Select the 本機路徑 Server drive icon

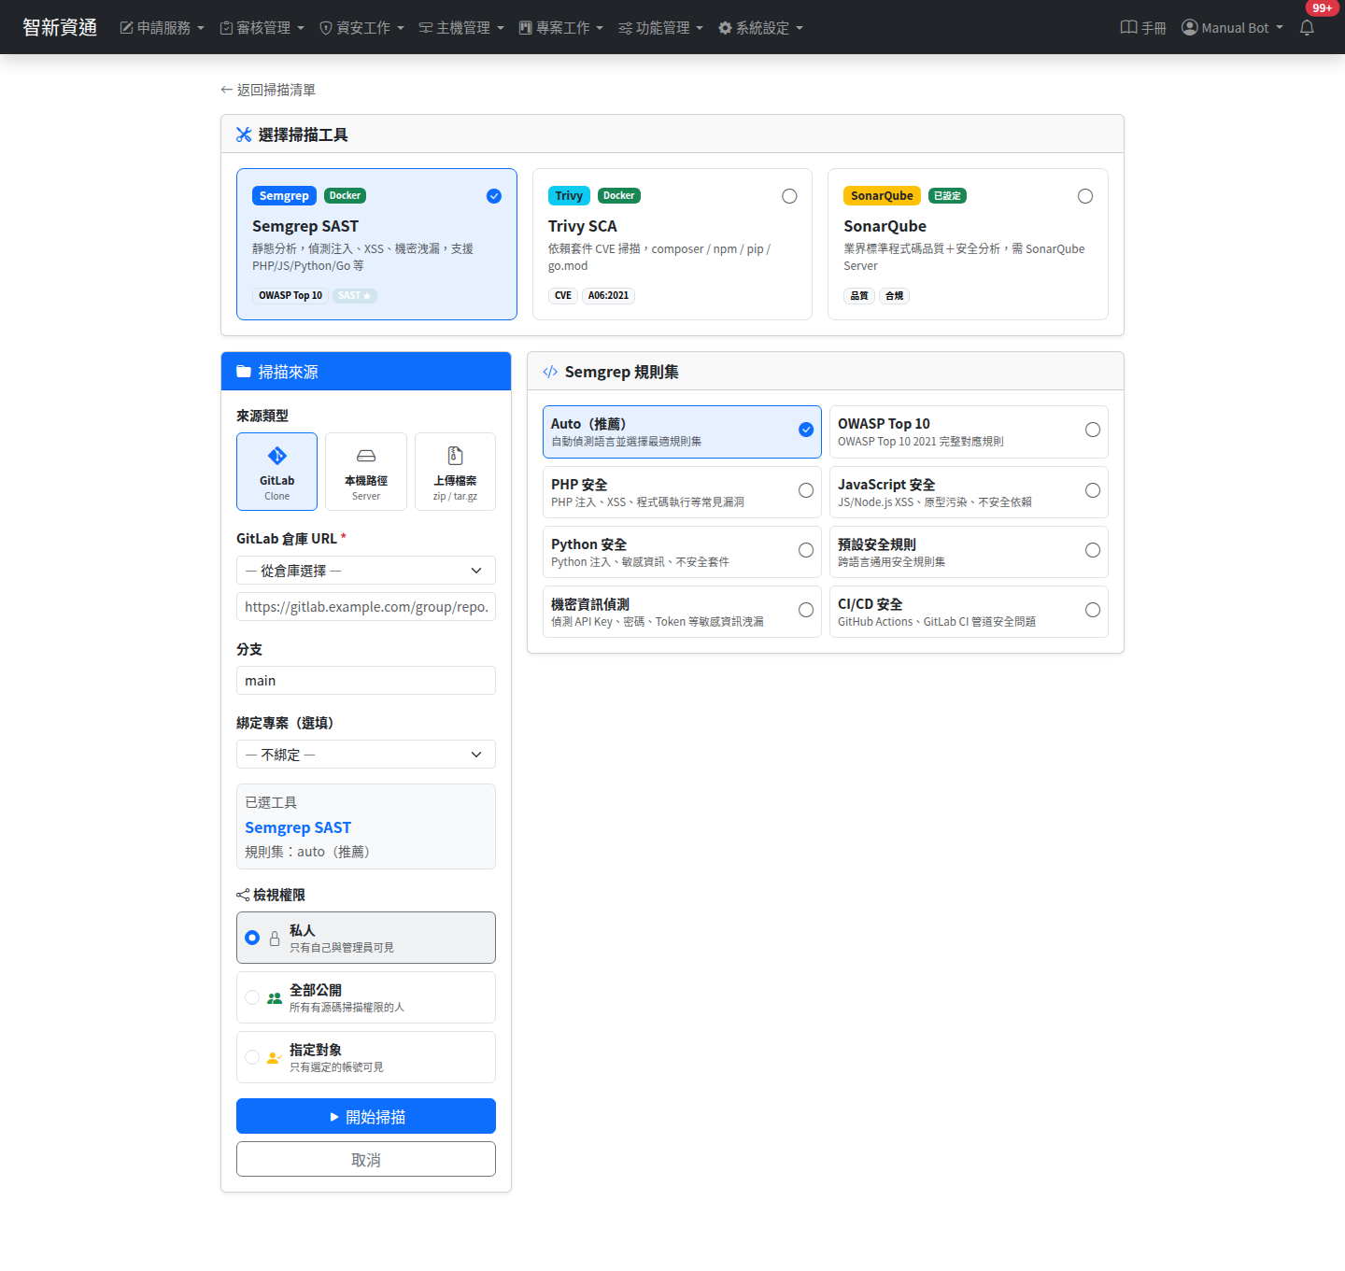[x=366, y=456]
